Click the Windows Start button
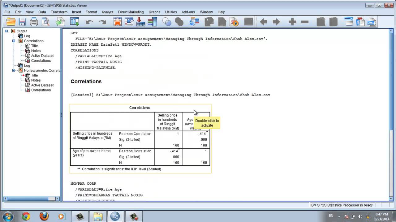Image resolution: width=396 pixels, height=222 pixels. (7, 216)
